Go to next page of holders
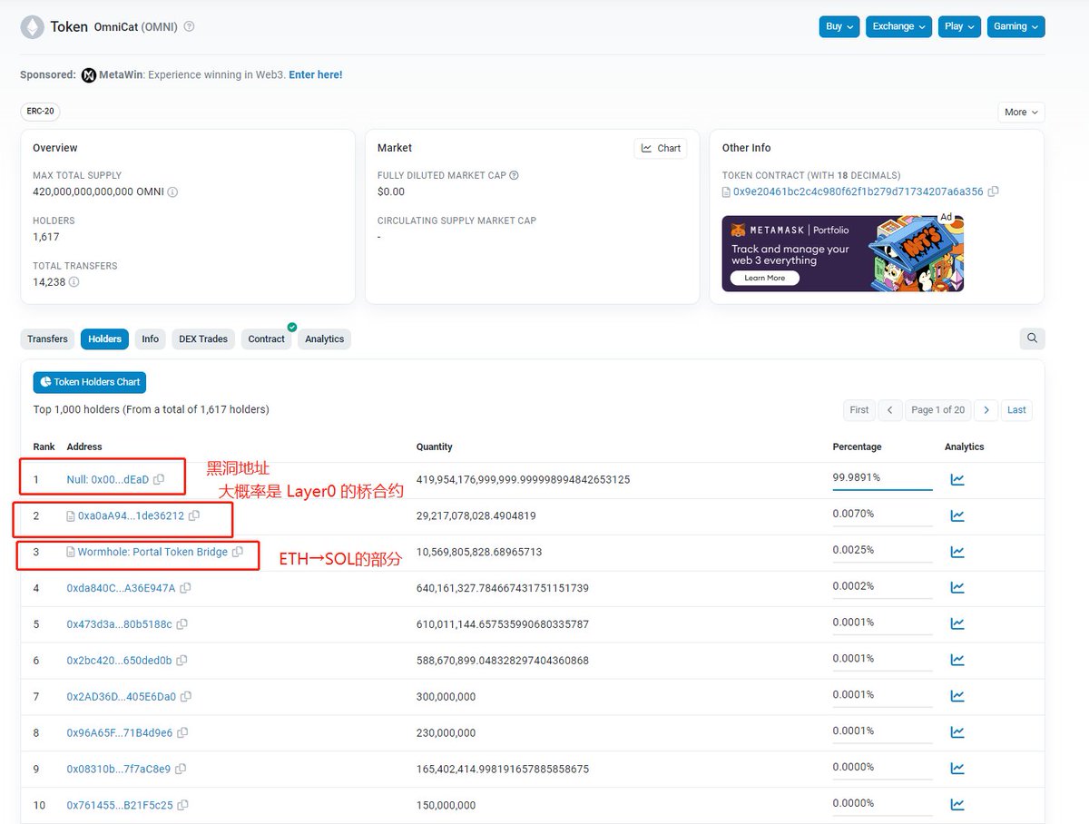The image size is (1089, 824). pos(986,410)
